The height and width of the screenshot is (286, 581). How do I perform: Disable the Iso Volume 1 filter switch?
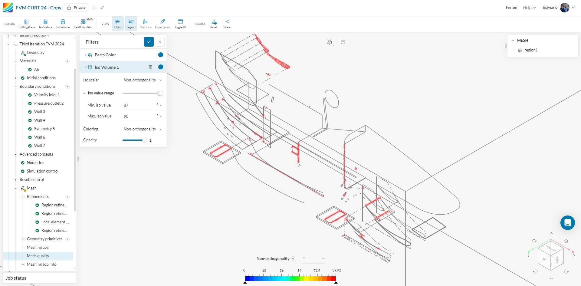click(160, 67)
